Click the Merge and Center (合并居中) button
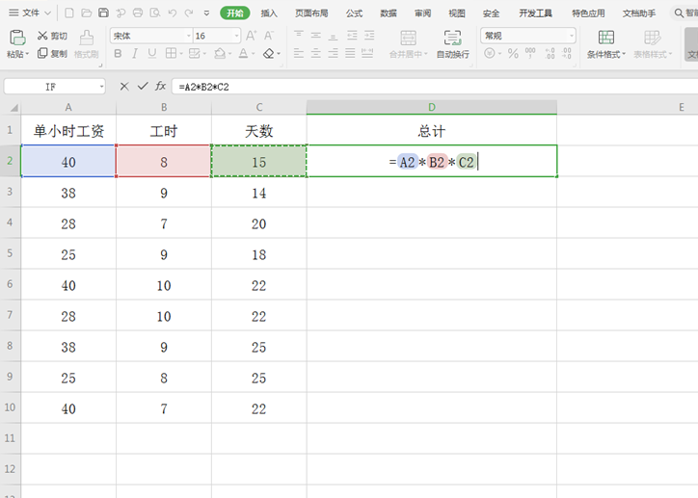Image resolution: width=698 pixels, height=498 pixels. point(408,44)
